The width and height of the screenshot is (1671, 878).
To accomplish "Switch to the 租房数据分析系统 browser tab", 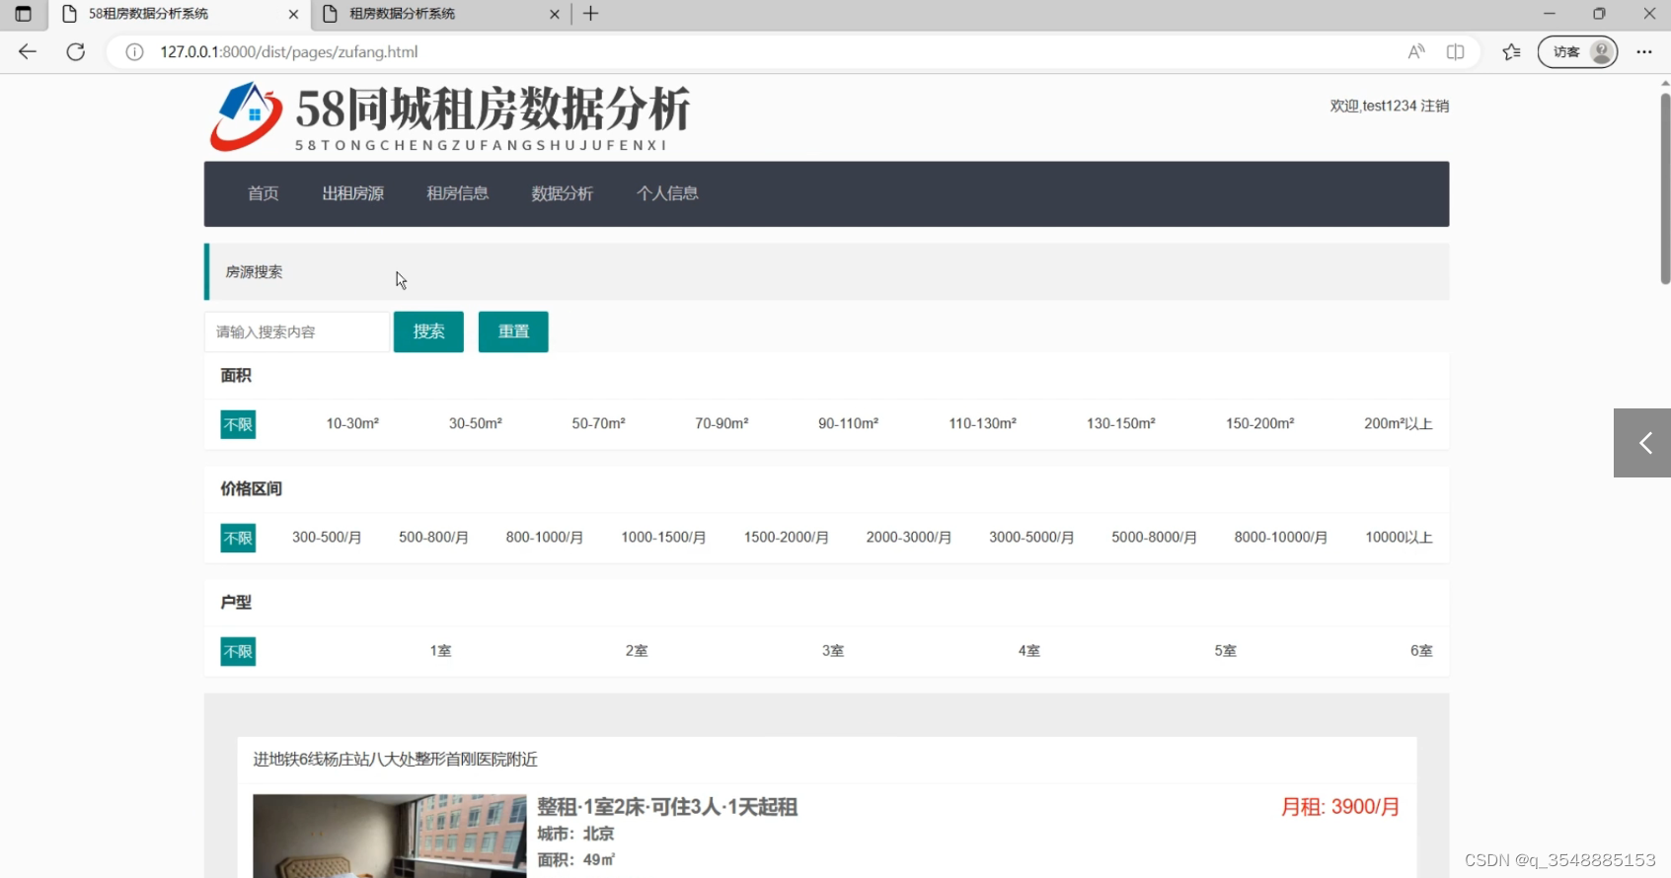I will (440, 14).
